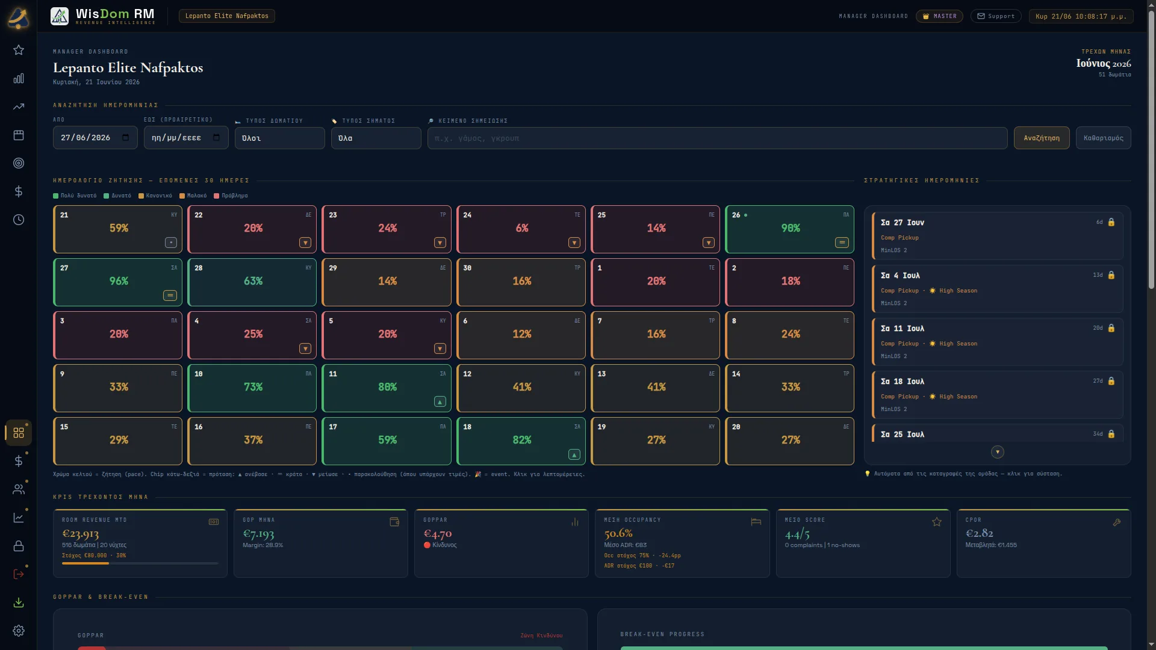Click the logout sidebar icon
This screenshot has height=650, width=1156.
click(19, 574)
